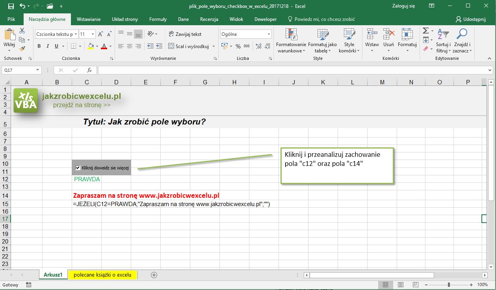496x290 pixels.
Task: Switch to 'polecane książki o excelu' sheet
Action: (102, 275)
